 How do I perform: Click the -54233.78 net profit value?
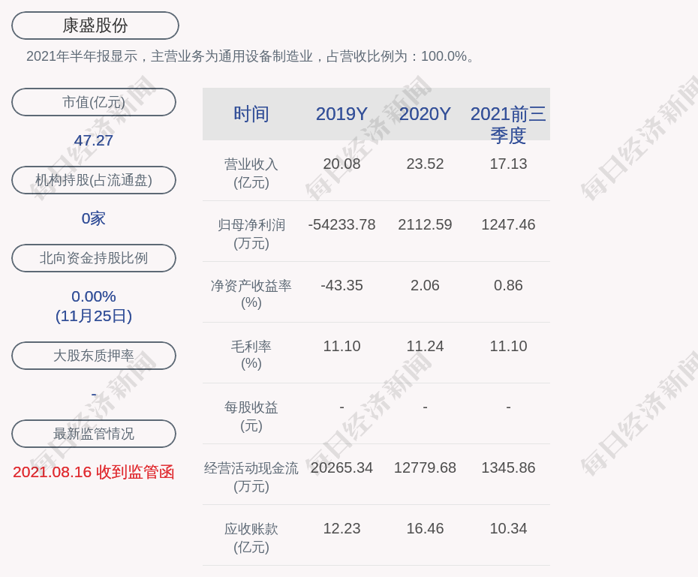[x=341, y=224]
